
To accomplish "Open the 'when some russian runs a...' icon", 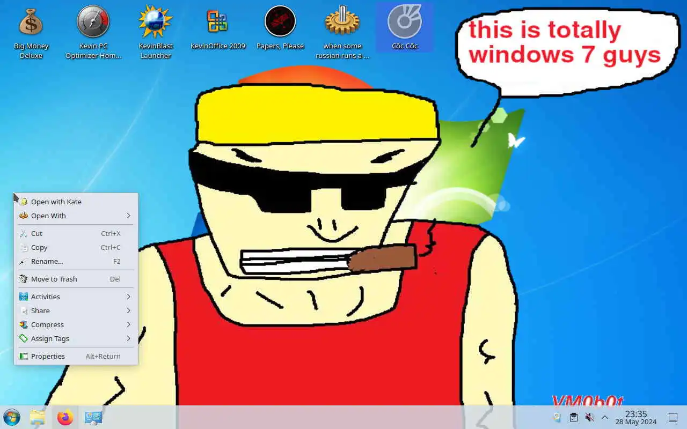I will [x=342, y=32].
